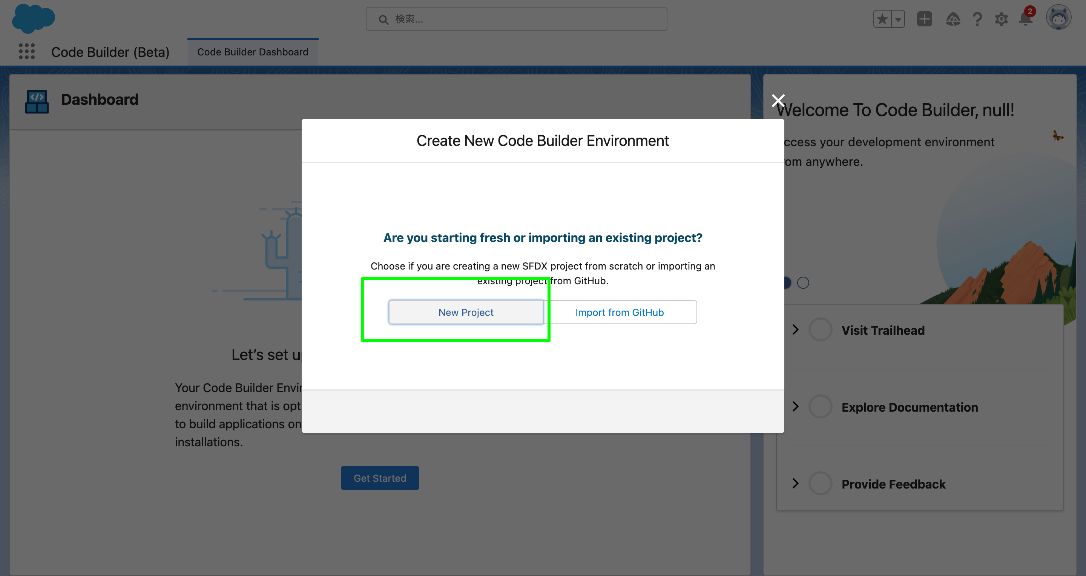Image resolution: width=1086 pixels, height=576 pixels.
Task: Choose Import from GitHub
Action: point(619,312)
